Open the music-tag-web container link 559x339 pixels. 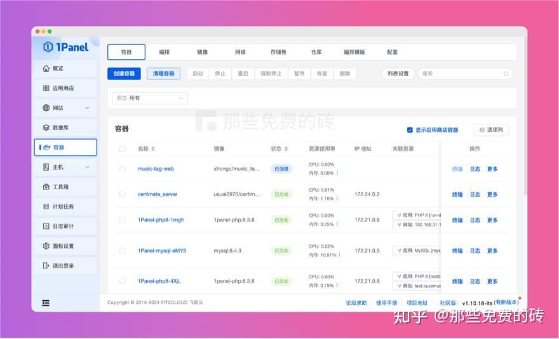click(x=156, y=169)
